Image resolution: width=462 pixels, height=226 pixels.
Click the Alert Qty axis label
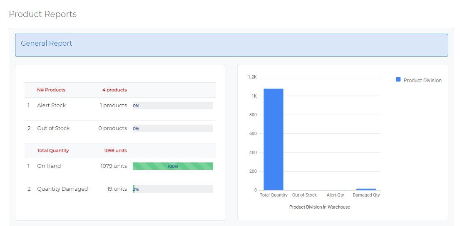(335, 195)
